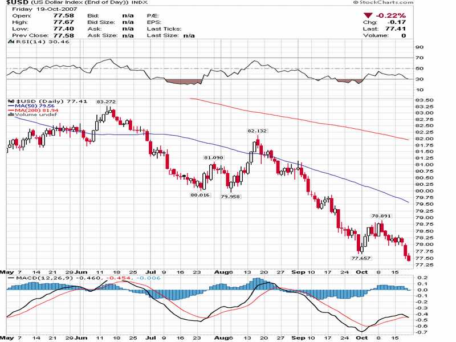Viewport: 456px width, 342px height.
Task: Select the black MACD line legend marker
Action: pos(11,278)
